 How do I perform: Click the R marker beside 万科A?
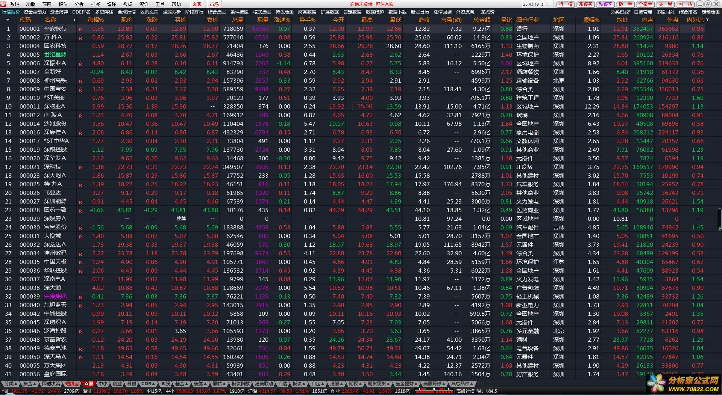tap(80, 38)
